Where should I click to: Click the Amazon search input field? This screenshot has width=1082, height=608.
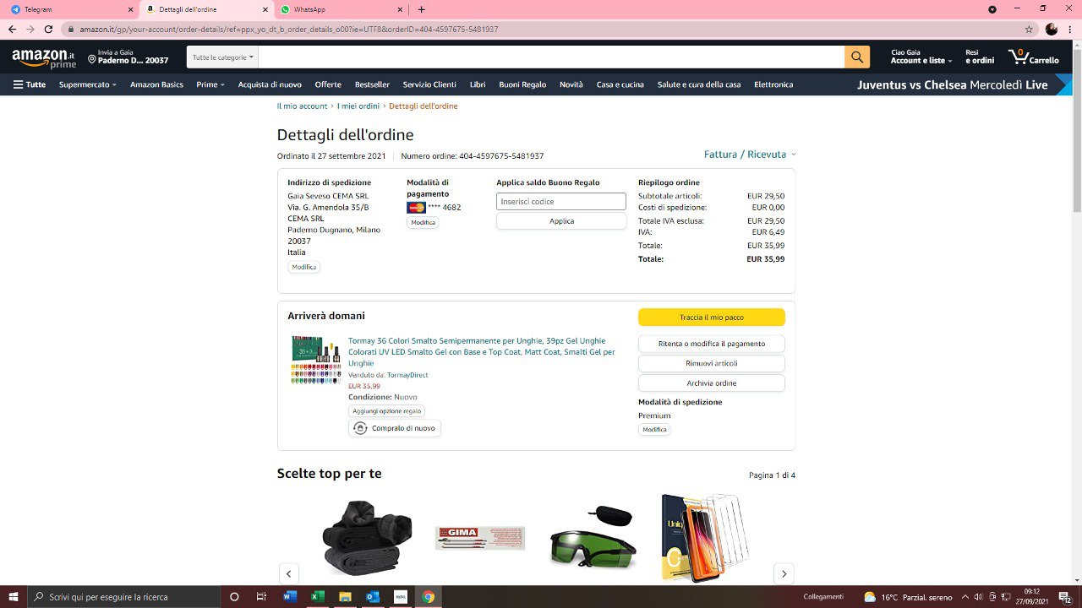(x=551, y=57)
